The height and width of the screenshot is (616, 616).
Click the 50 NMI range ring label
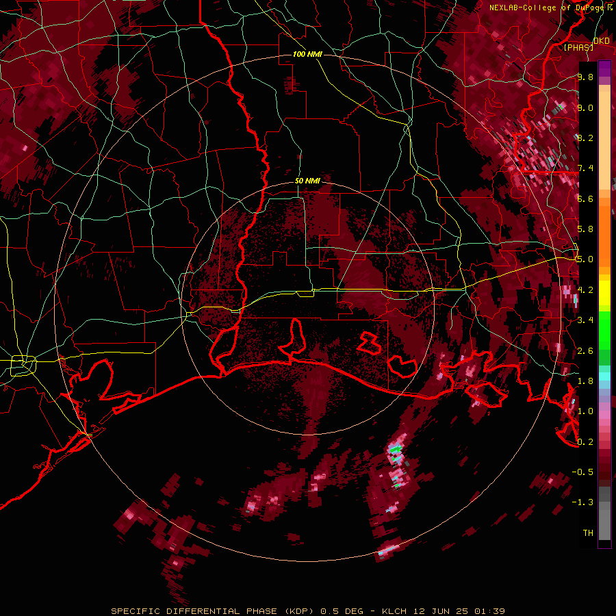(x=307, y=181)
